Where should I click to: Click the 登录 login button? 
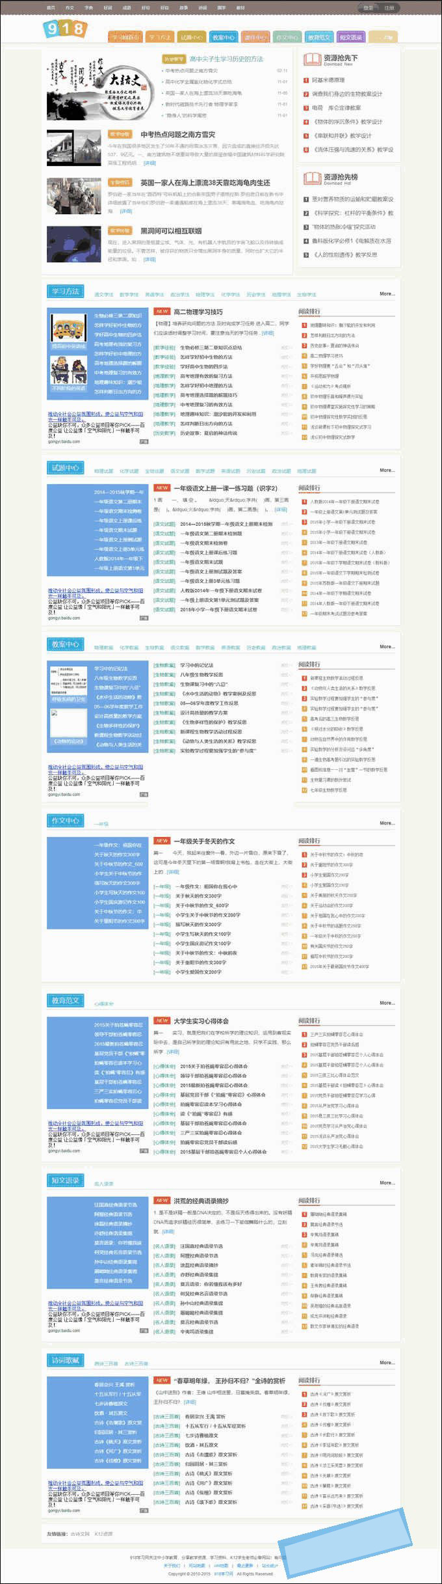point(369,8)
